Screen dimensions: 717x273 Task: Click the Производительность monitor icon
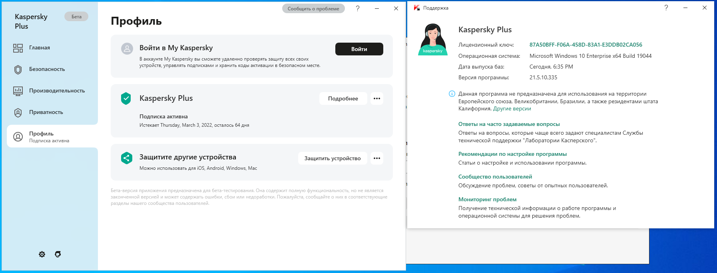tap(18, 91)
